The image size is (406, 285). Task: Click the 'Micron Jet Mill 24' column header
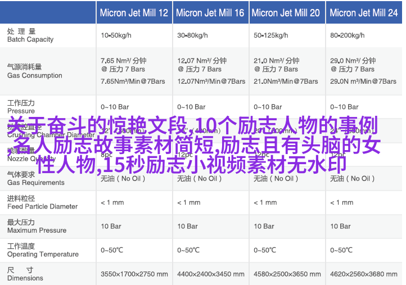click(x=363, y=13)
